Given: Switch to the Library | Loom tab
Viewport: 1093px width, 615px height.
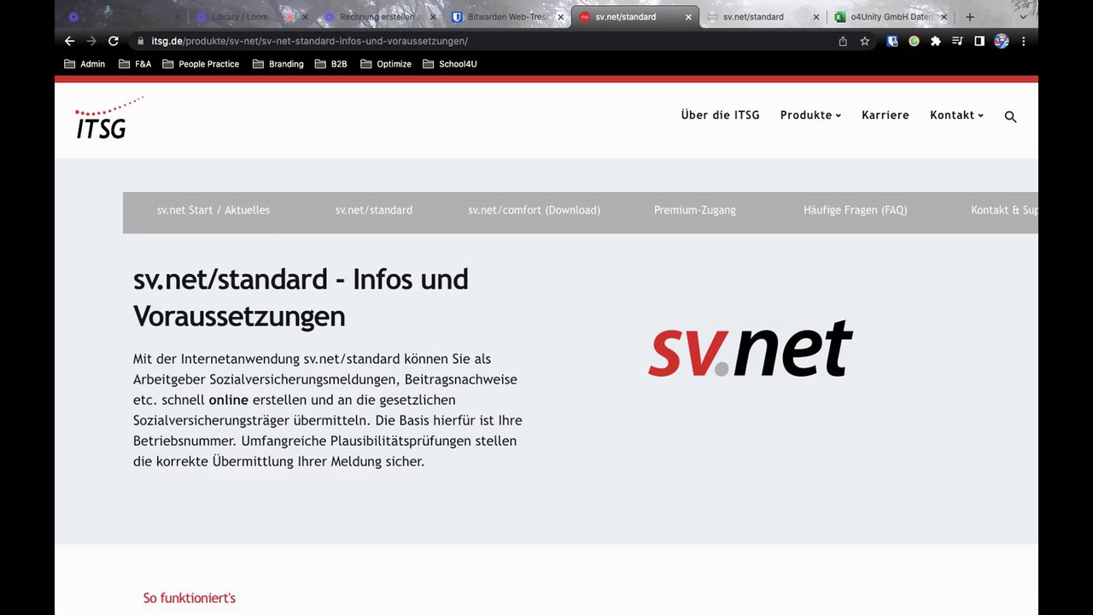Looking at the screenshot, I should point(252,17).
